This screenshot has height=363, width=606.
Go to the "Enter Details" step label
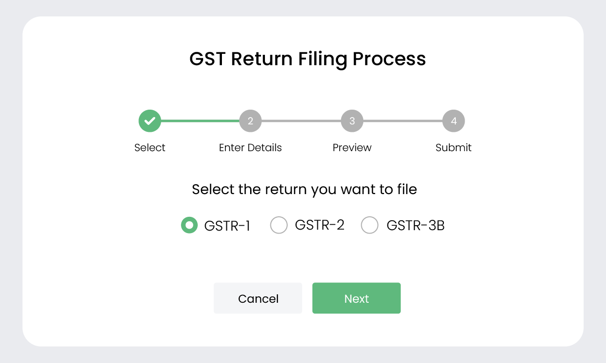tap(251, 148)
